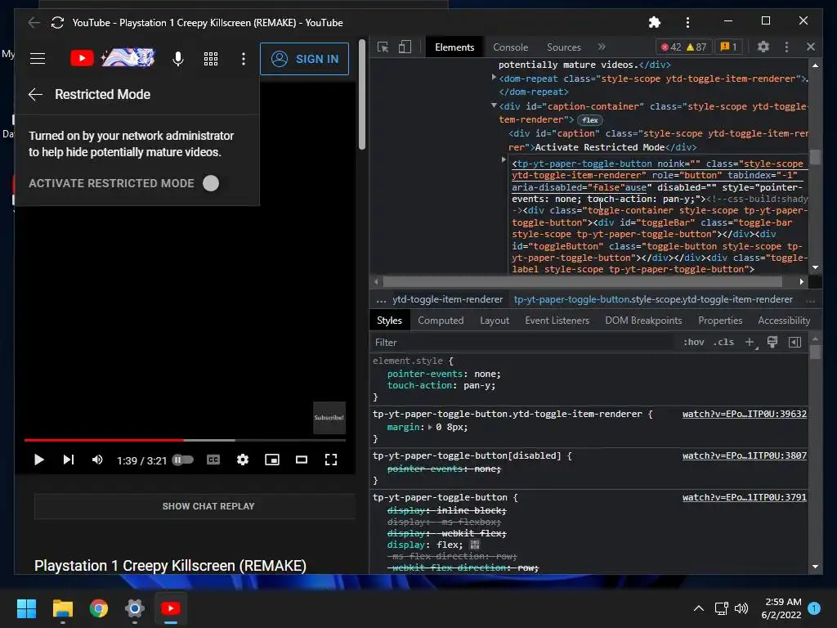The height and width of the screenshot is (628, 837).
Task: Open the YouTube apps grid
Action: 211,59
